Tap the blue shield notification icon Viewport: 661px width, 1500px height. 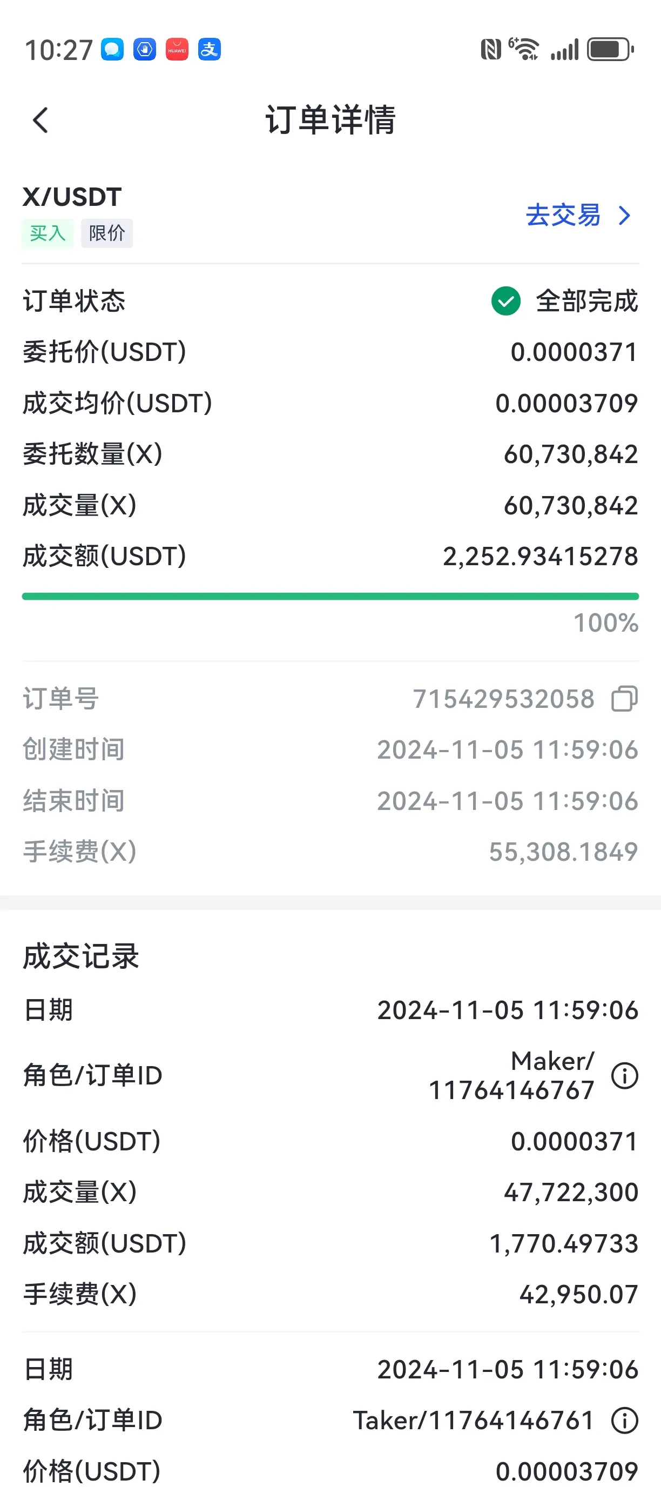pyautogui.click(x=145, y=50)
